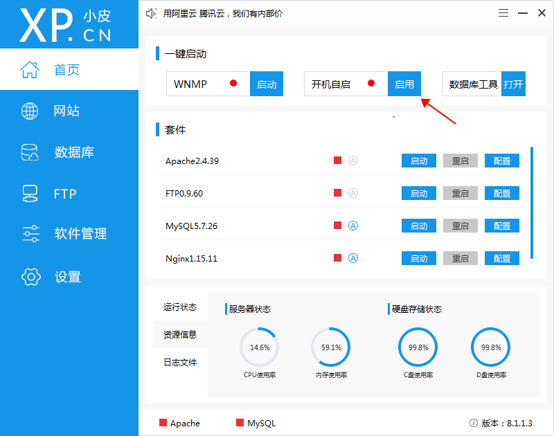Click the WNMP label field
Screen dimensions: 554x436
(208, 84)
